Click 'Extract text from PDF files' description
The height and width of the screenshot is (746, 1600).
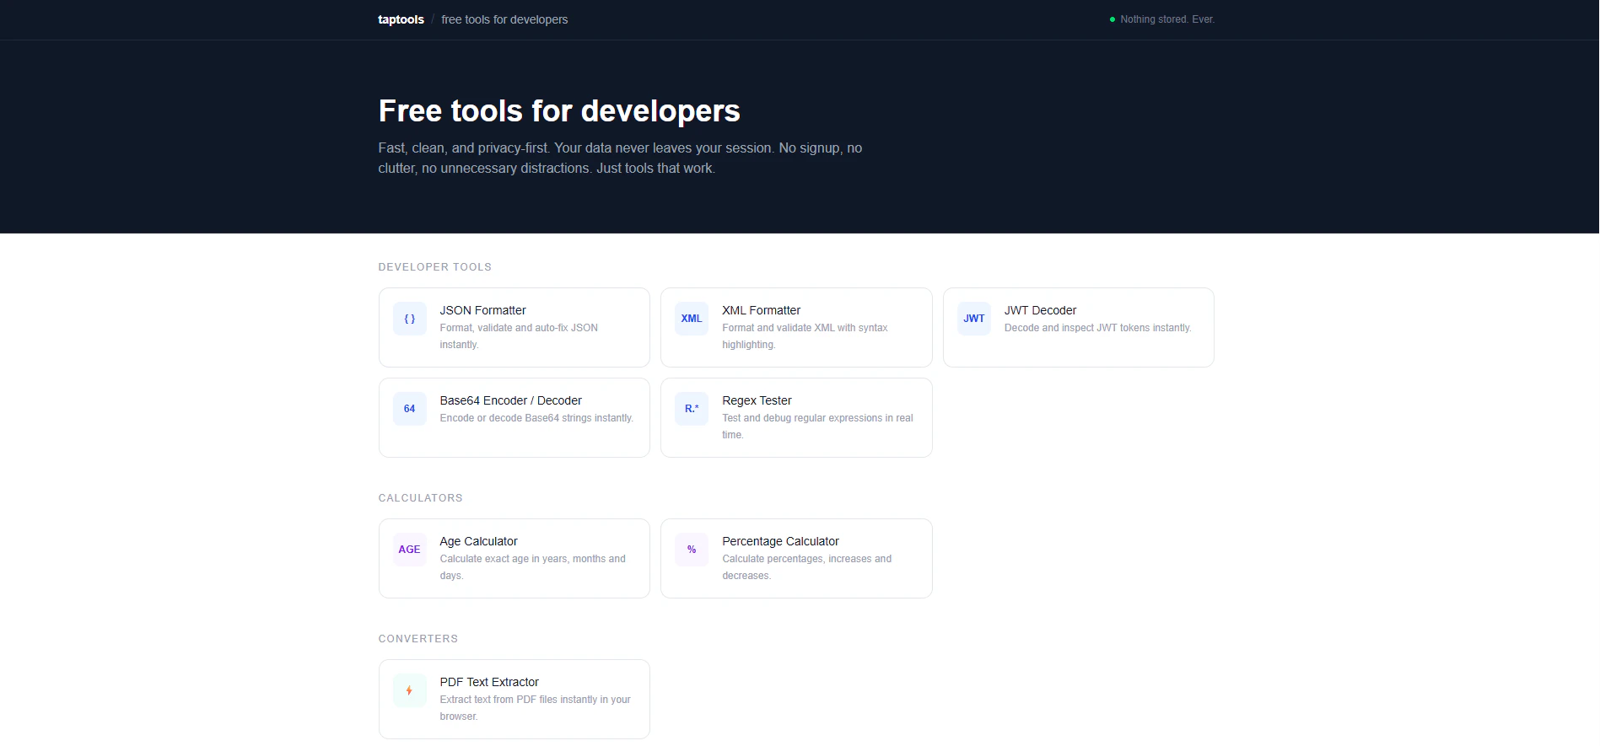pyautogui.click(x=535, y=708)
